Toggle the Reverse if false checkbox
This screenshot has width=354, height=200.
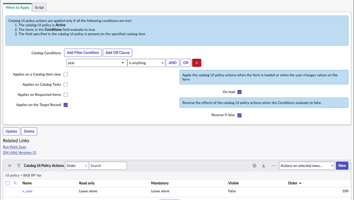(x=239, y=115)
